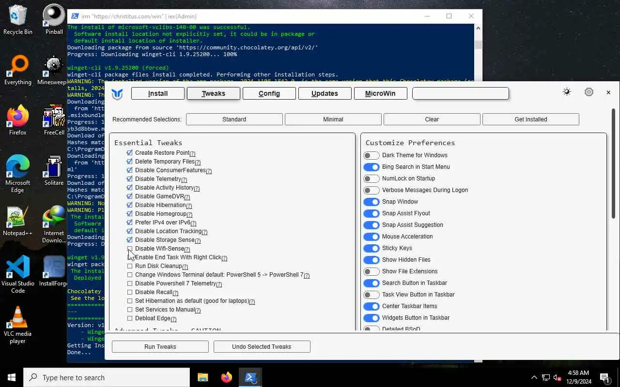Click the WinUtil search input field
Screen dimensions: 620x387
[461, 93]
